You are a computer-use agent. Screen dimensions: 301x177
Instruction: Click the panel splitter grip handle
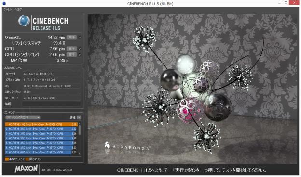[85, 93]
